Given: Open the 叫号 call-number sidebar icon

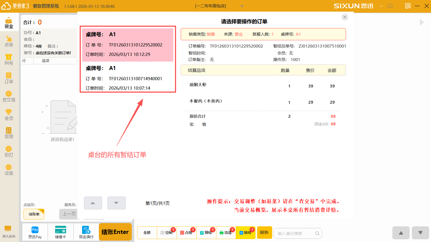Looking at the screenshot, I should (9, 60).
